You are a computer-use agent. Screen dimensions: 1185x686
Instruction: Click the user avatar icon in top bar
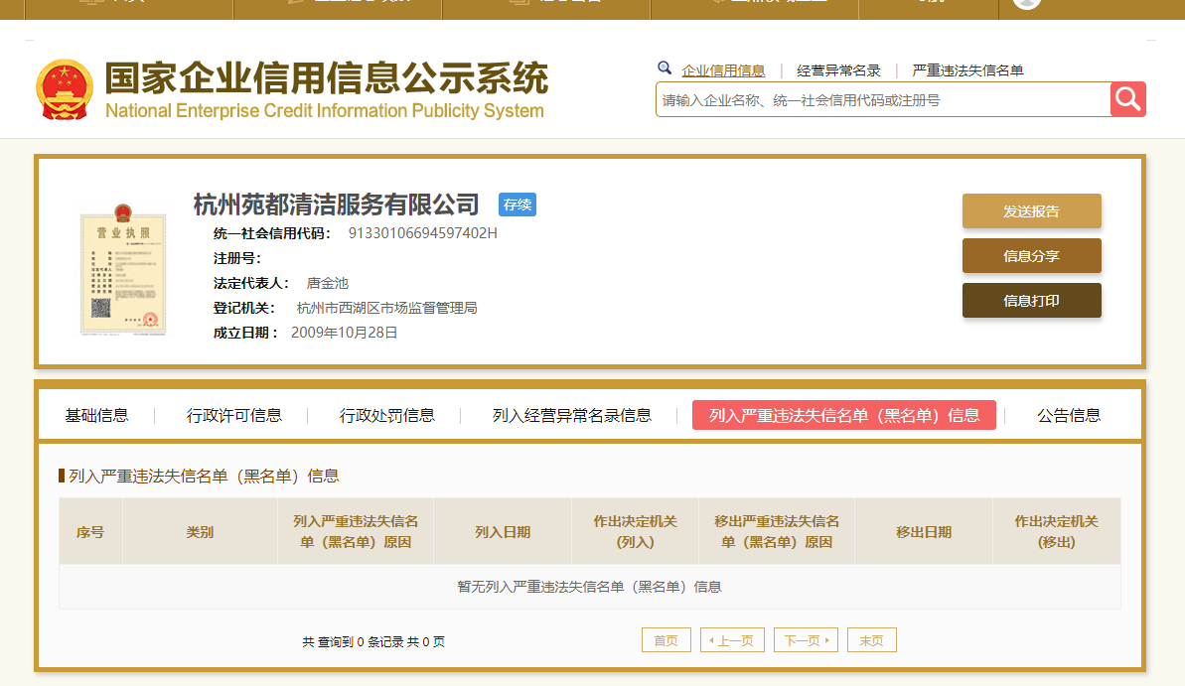[x=1027, y=3]
